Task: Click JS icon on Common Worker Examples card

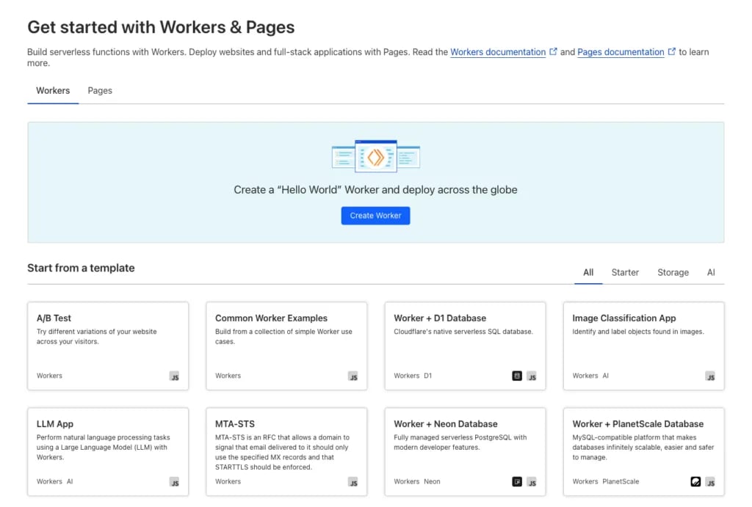Action: click(353, 376)
